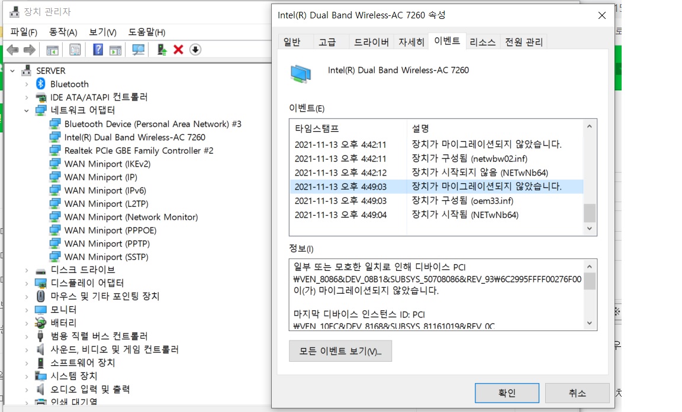Image resolution: width=682 pixels, height=412 pixels.
Task: Click the 모든 이벤트 보기 button
Action: click(340, 351)
